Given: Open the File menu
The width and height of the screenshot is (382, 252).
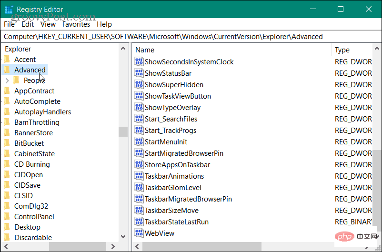Looking at the screenshot, I should [10, 24].
